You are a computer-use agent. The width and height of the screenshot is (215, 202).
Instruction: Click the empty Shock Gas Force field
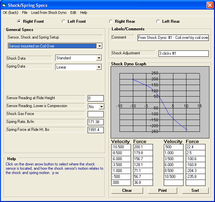(96, 114)
